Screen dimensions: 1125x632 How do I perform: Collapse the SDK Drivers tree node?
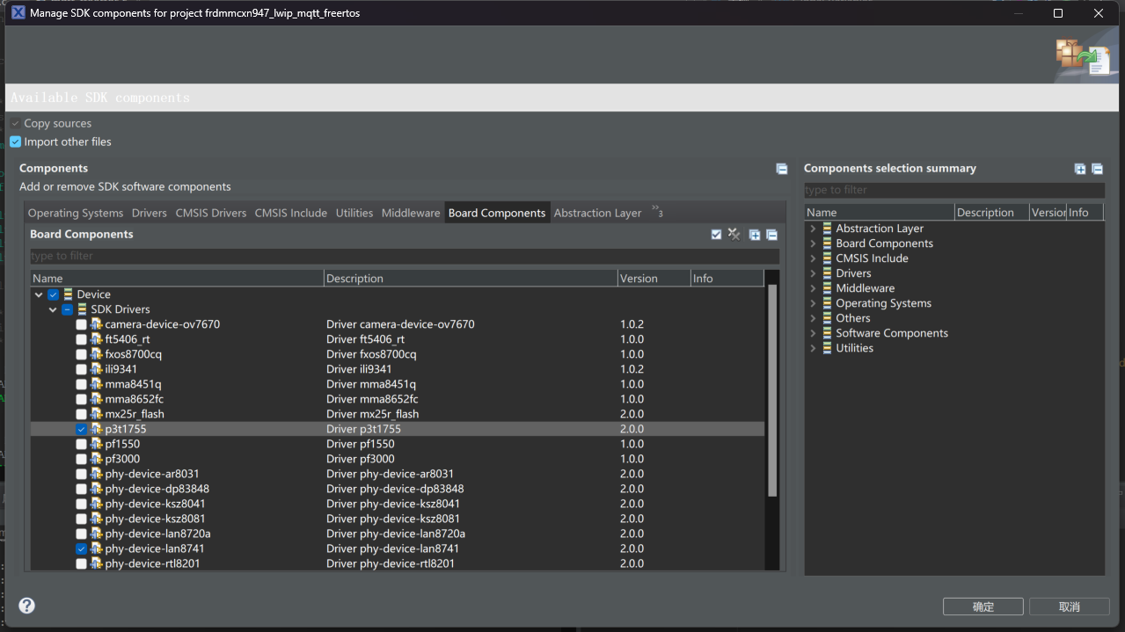pos(53,309)
